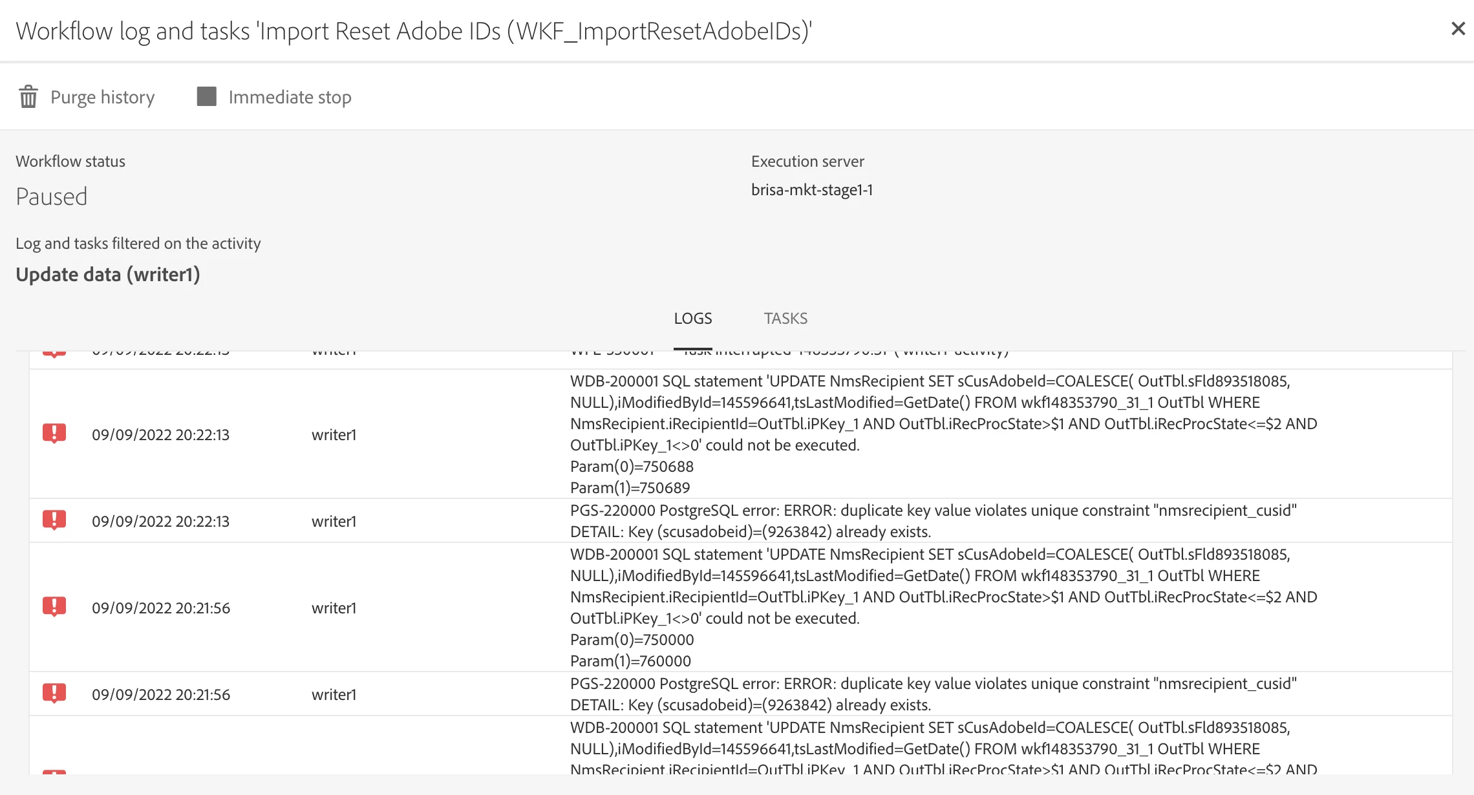
Task: Click the Update data (writer1) activity heading
Action: (x=108, y=275)
